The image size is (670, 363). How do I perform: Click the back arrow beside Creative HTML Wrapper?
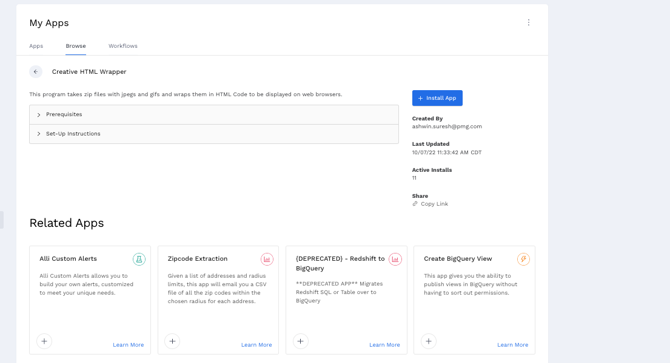coord(36,71)
